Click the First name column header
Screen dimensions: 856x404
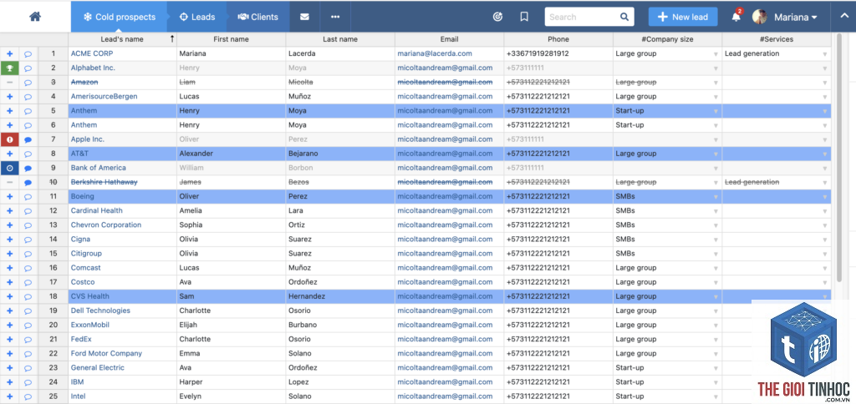232,39
